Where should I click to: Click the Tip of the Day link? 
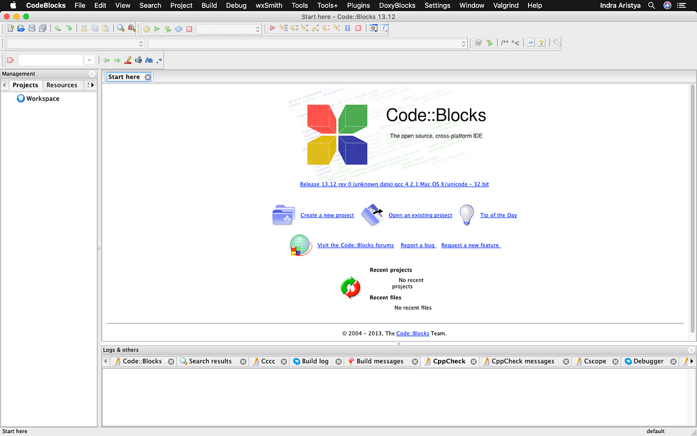tap(498, 215)
